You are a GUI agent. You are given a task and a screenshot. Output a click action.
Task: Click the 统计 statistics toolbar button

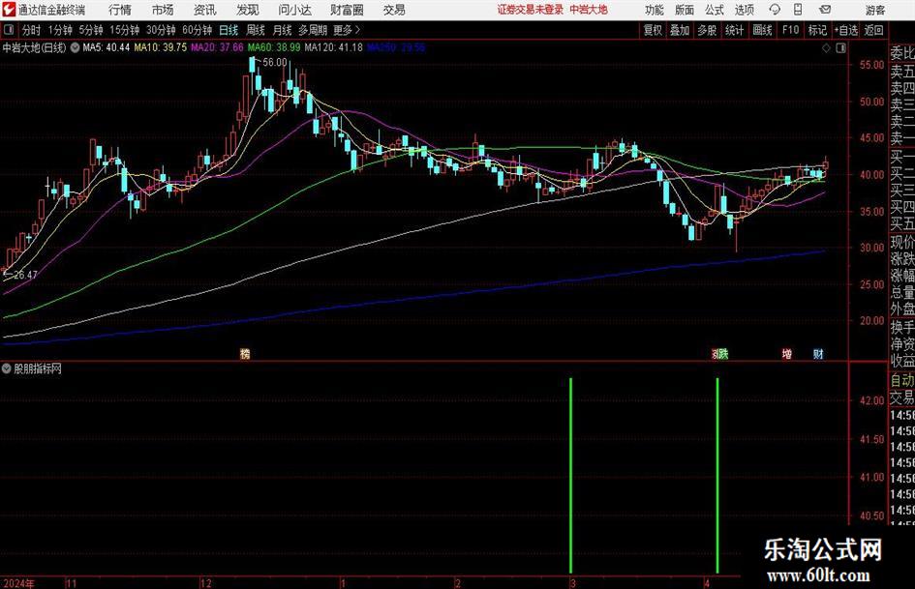pyautogui.click(x=734, y=30)
